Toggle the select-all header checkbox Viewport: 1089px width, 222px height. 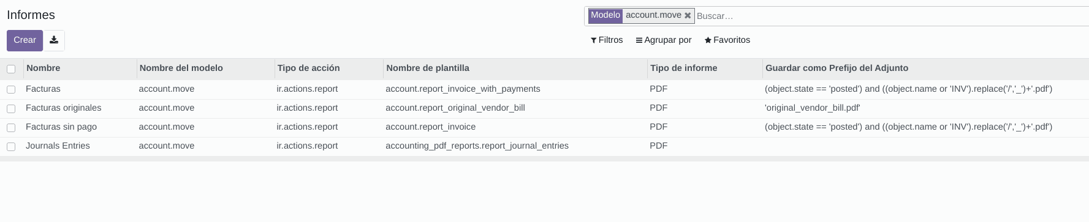(x=11, y=69)
